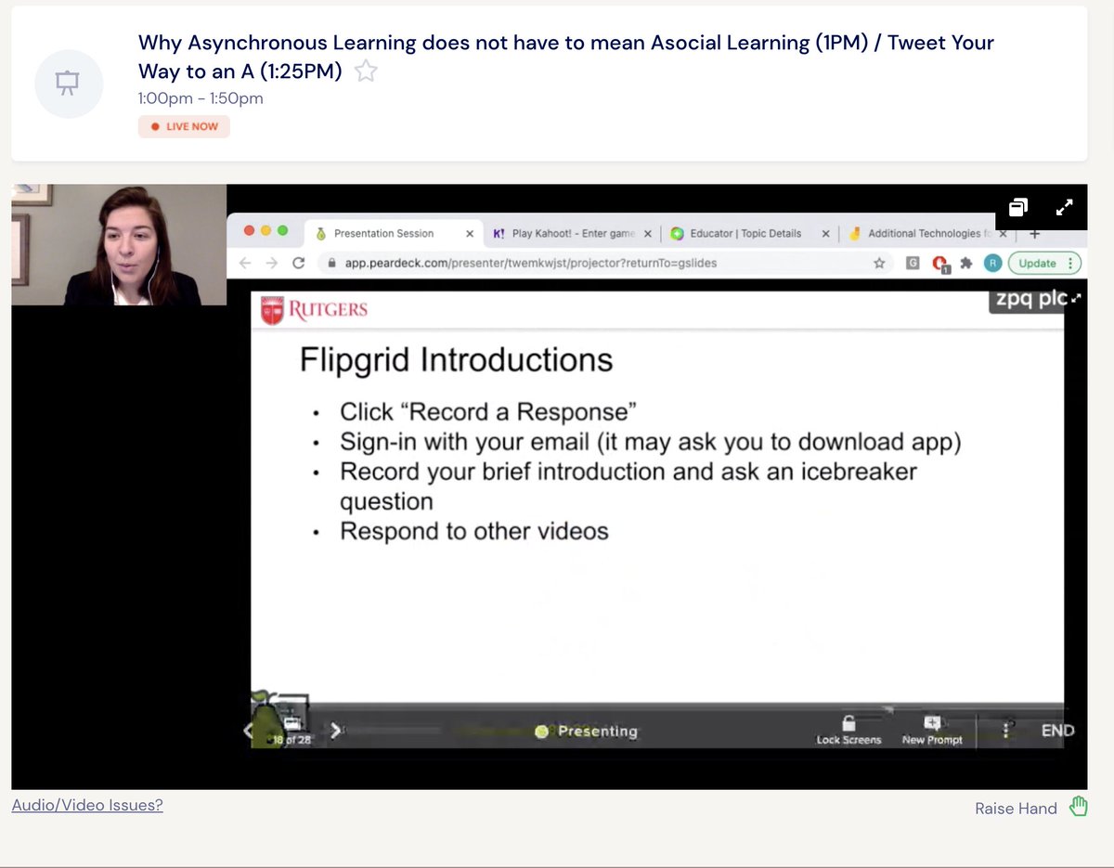Open Pear Deck more options dots
This screenshot has width=1114, height=868.
pos(1006,731)
